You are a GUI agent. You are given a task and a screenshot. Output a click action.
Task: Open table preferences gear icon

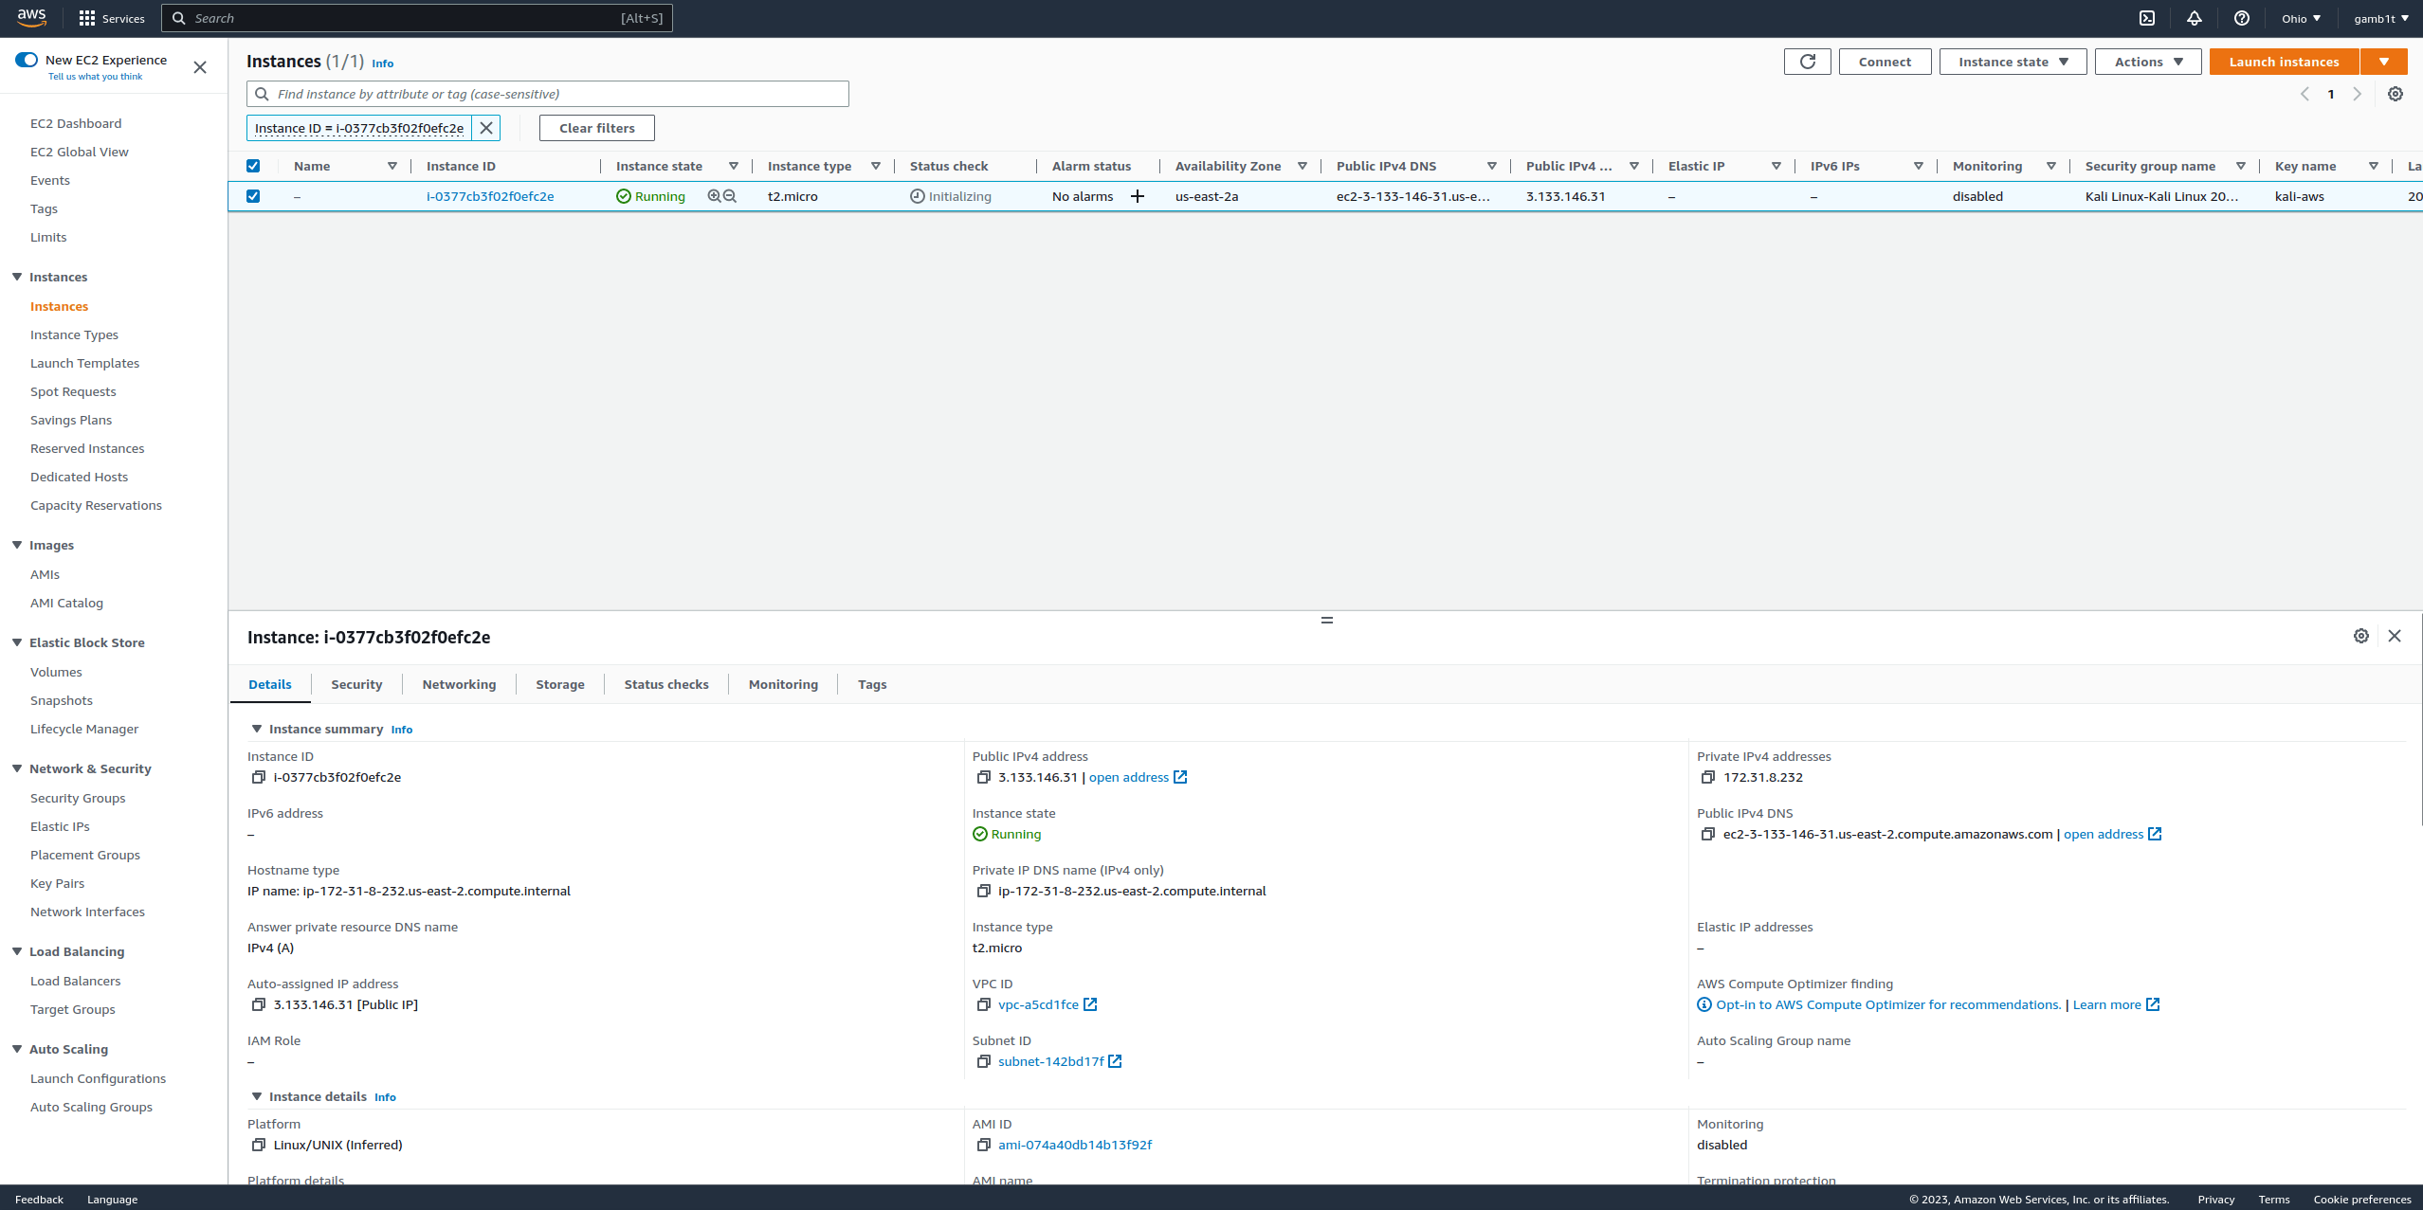tap(2396, 94)
